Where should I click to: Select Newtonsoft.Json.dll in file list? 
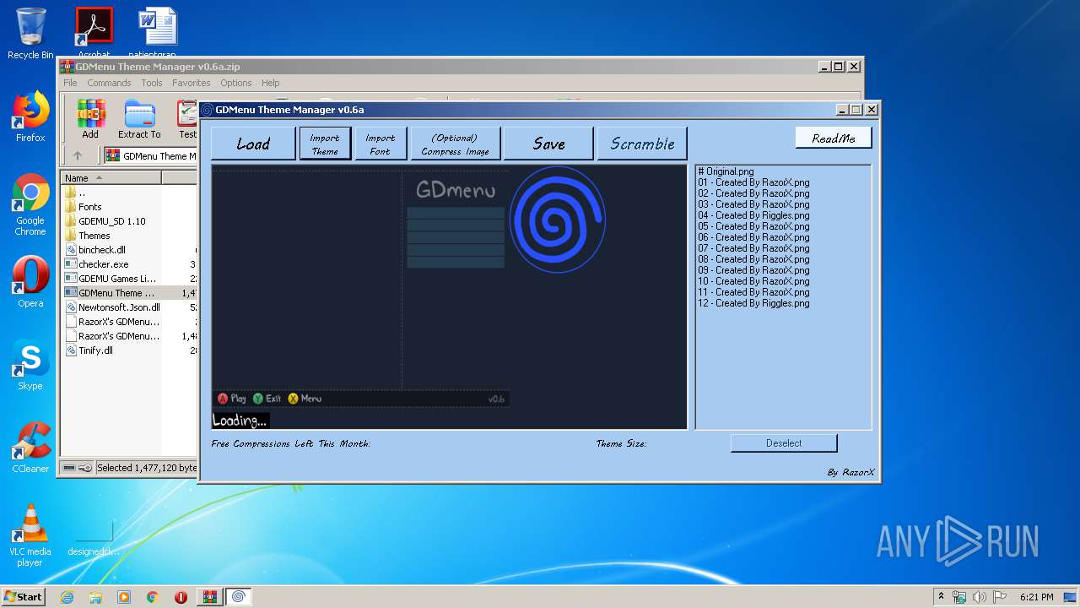click(x=112, y=307)
